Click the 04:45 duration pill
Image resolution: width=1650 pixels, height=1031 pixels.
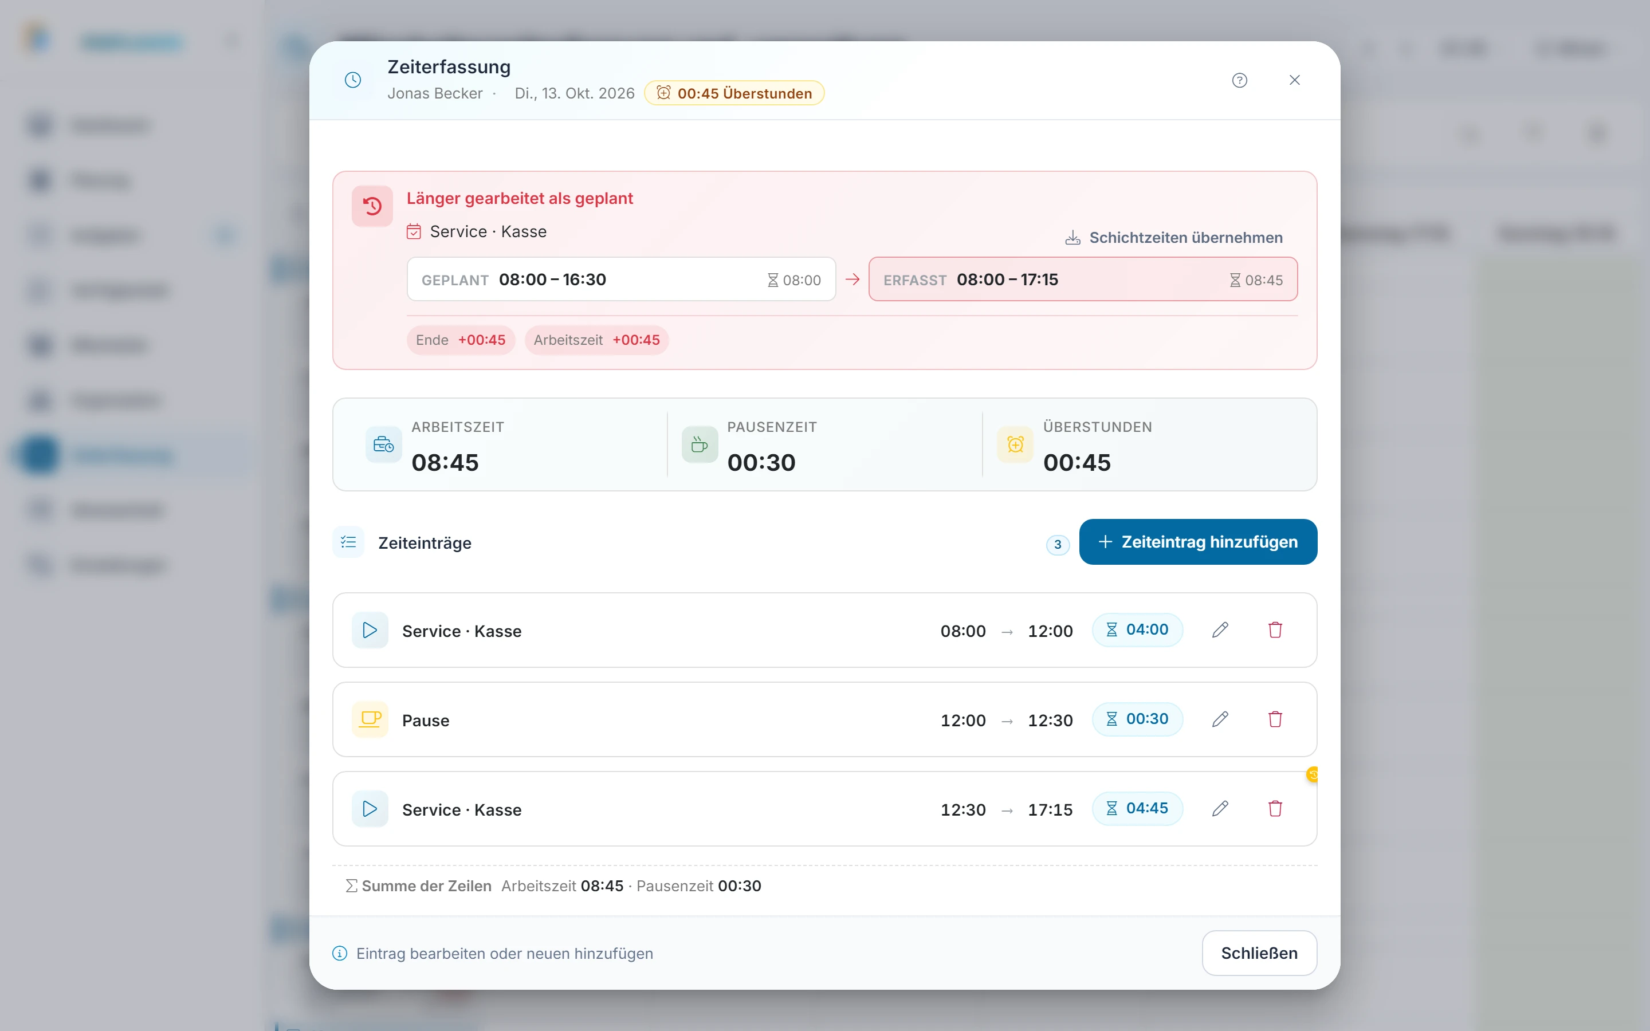point(1137,808)
